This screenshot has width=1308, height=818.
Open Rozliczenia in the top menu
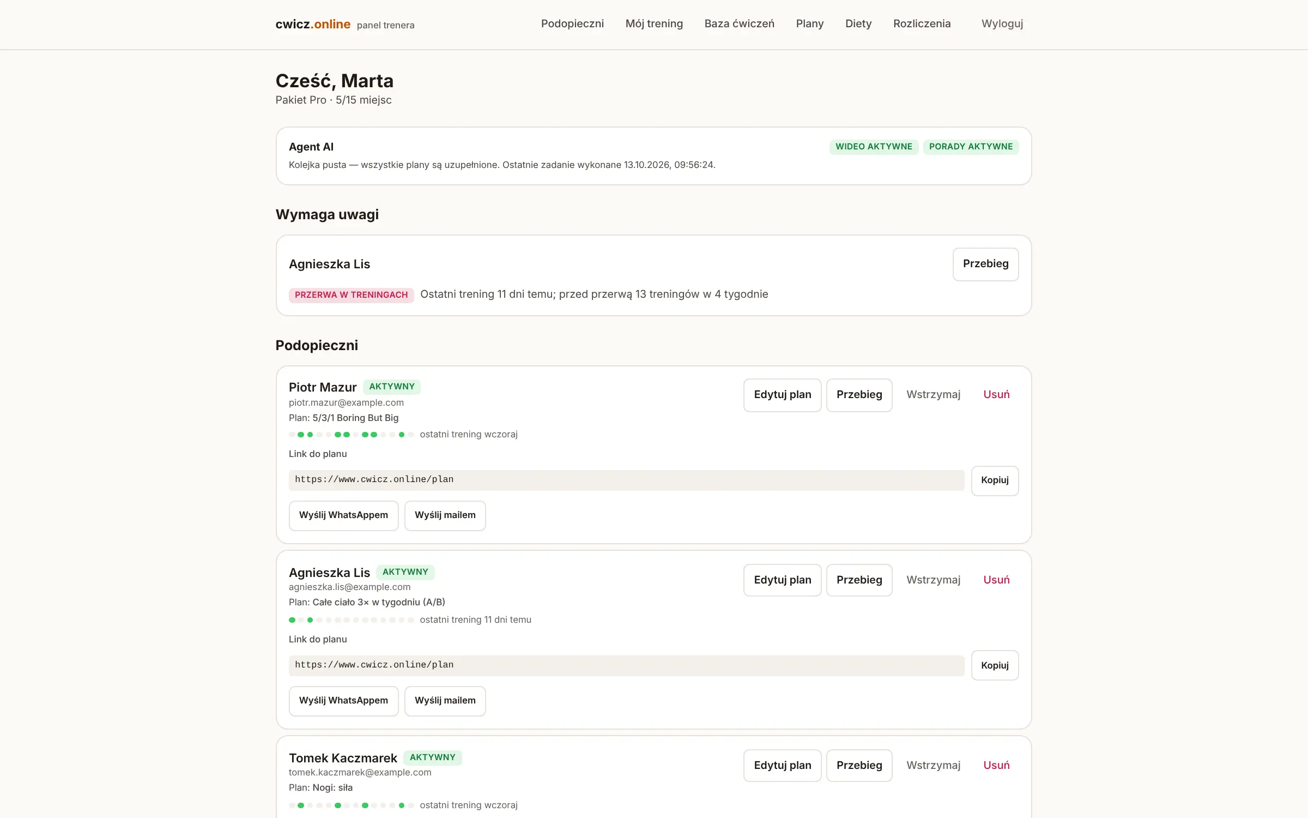[922, 23]
